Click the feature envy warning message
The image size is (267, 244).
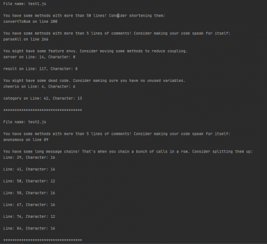pos(95,51)
